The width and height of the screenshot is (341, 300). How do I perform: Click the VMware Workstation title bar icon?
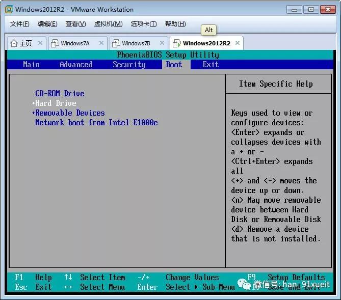coord(9,9)
